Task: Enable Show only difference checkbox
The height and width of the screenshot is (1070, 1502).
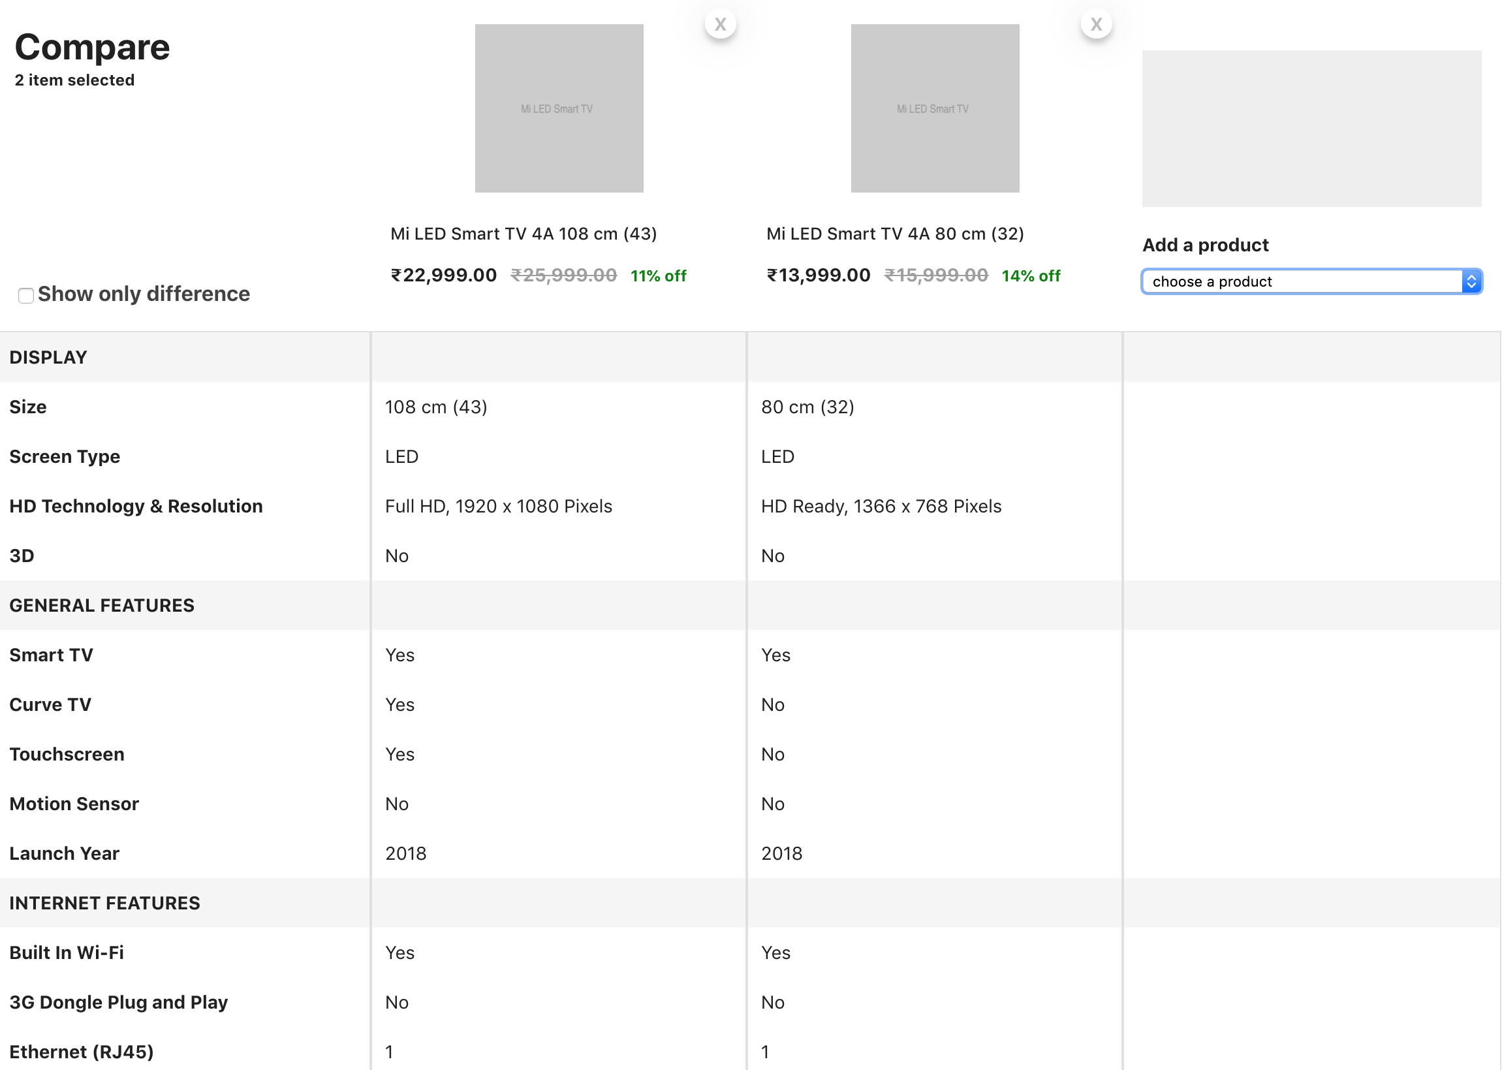Action: coord(25,296)
